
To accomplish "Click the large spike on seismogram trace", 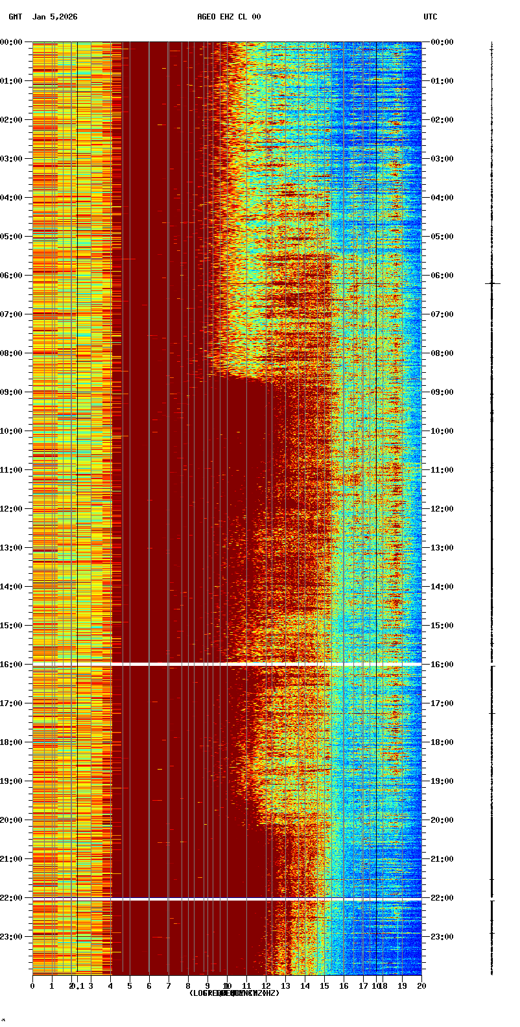I will coord(493,283).
